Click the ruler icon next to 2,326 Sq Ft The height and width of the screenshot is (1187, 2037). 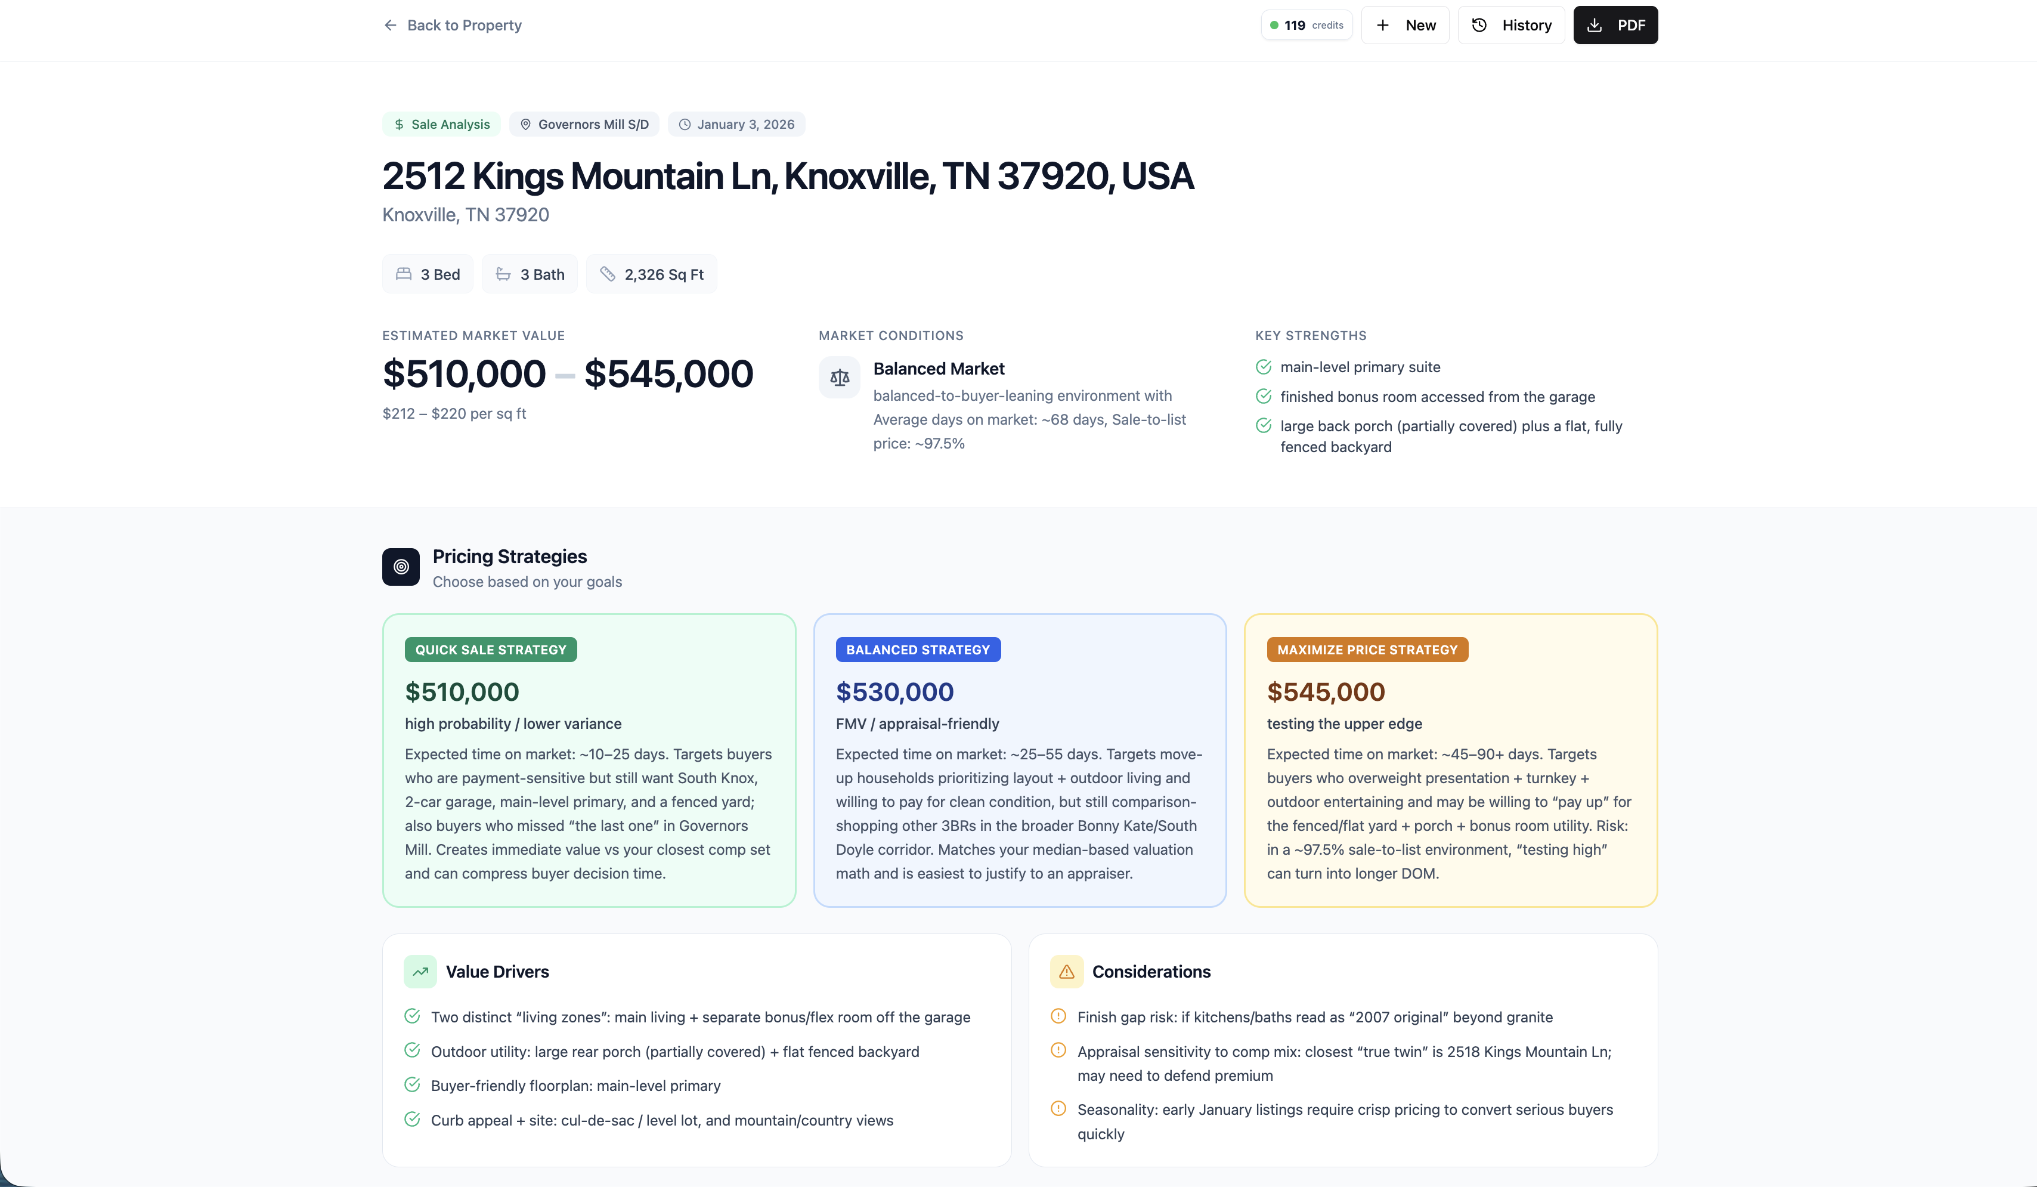[607, 274]
